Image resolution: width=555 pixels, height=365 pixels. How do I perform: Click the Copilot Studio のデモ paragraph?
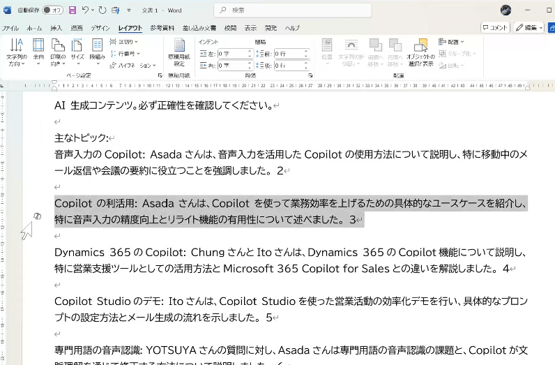click(291, 309)
